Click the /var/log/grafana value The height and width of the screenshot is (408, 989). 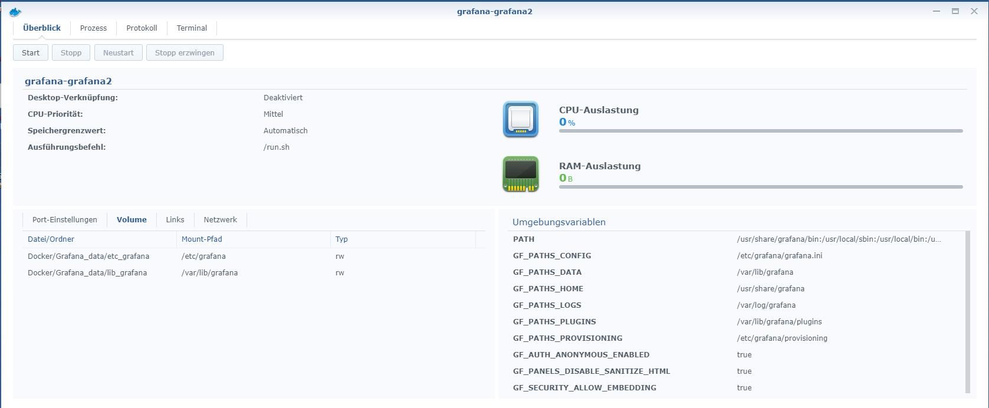tap(766, 305)
